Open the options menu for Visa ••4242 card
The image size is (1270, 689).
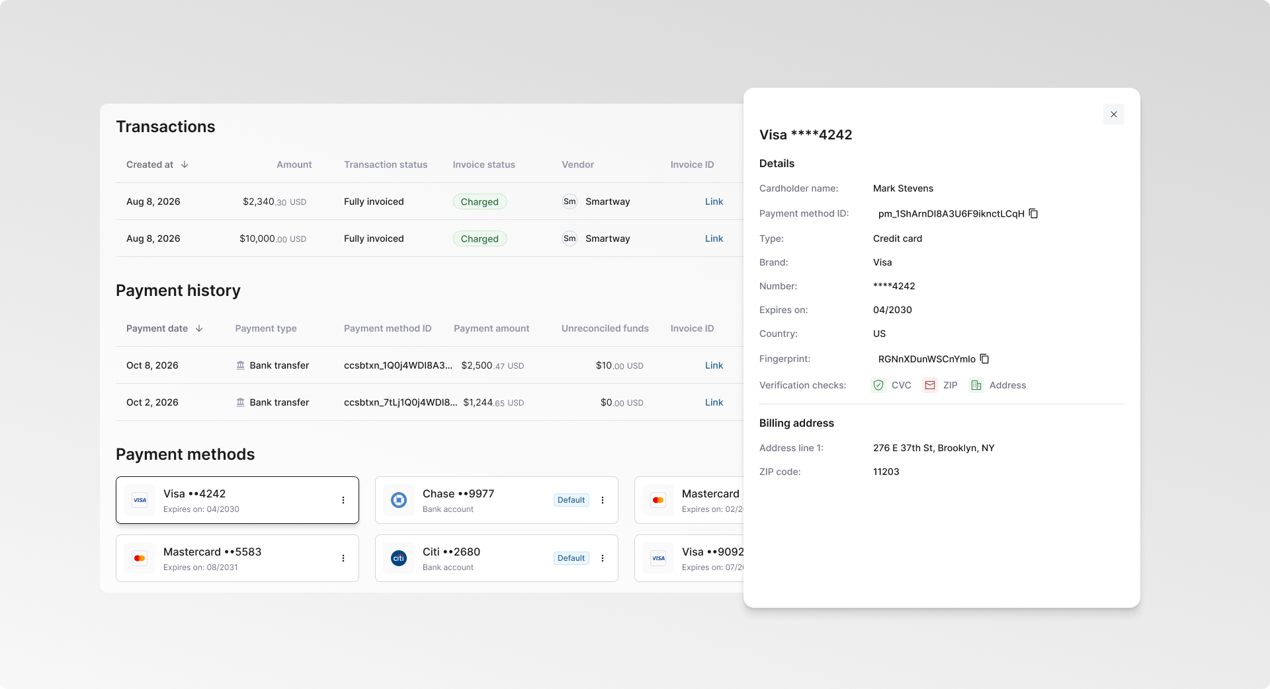tap(343, 500)
